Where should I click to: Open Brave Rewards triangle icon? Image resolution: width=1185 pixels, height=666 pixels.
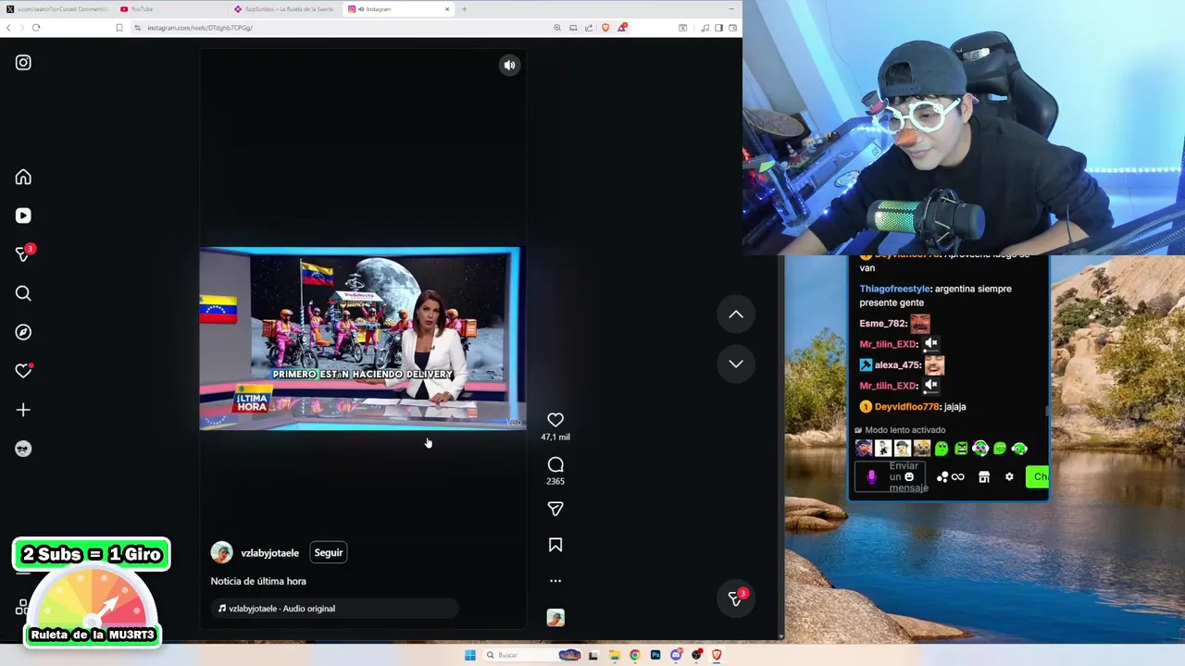click(x=622, y=28)
